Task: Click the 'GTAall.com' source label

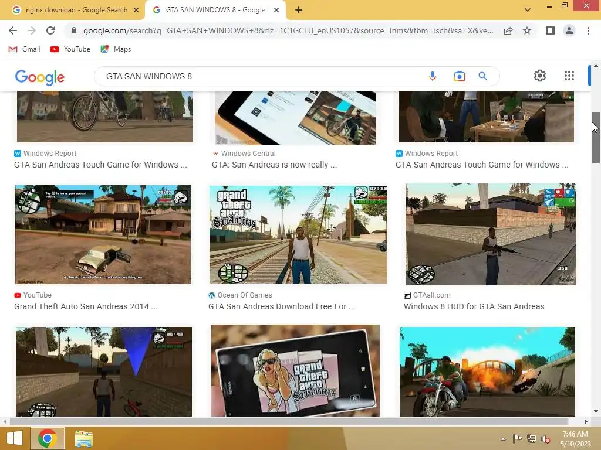Action: pos(431,295)
